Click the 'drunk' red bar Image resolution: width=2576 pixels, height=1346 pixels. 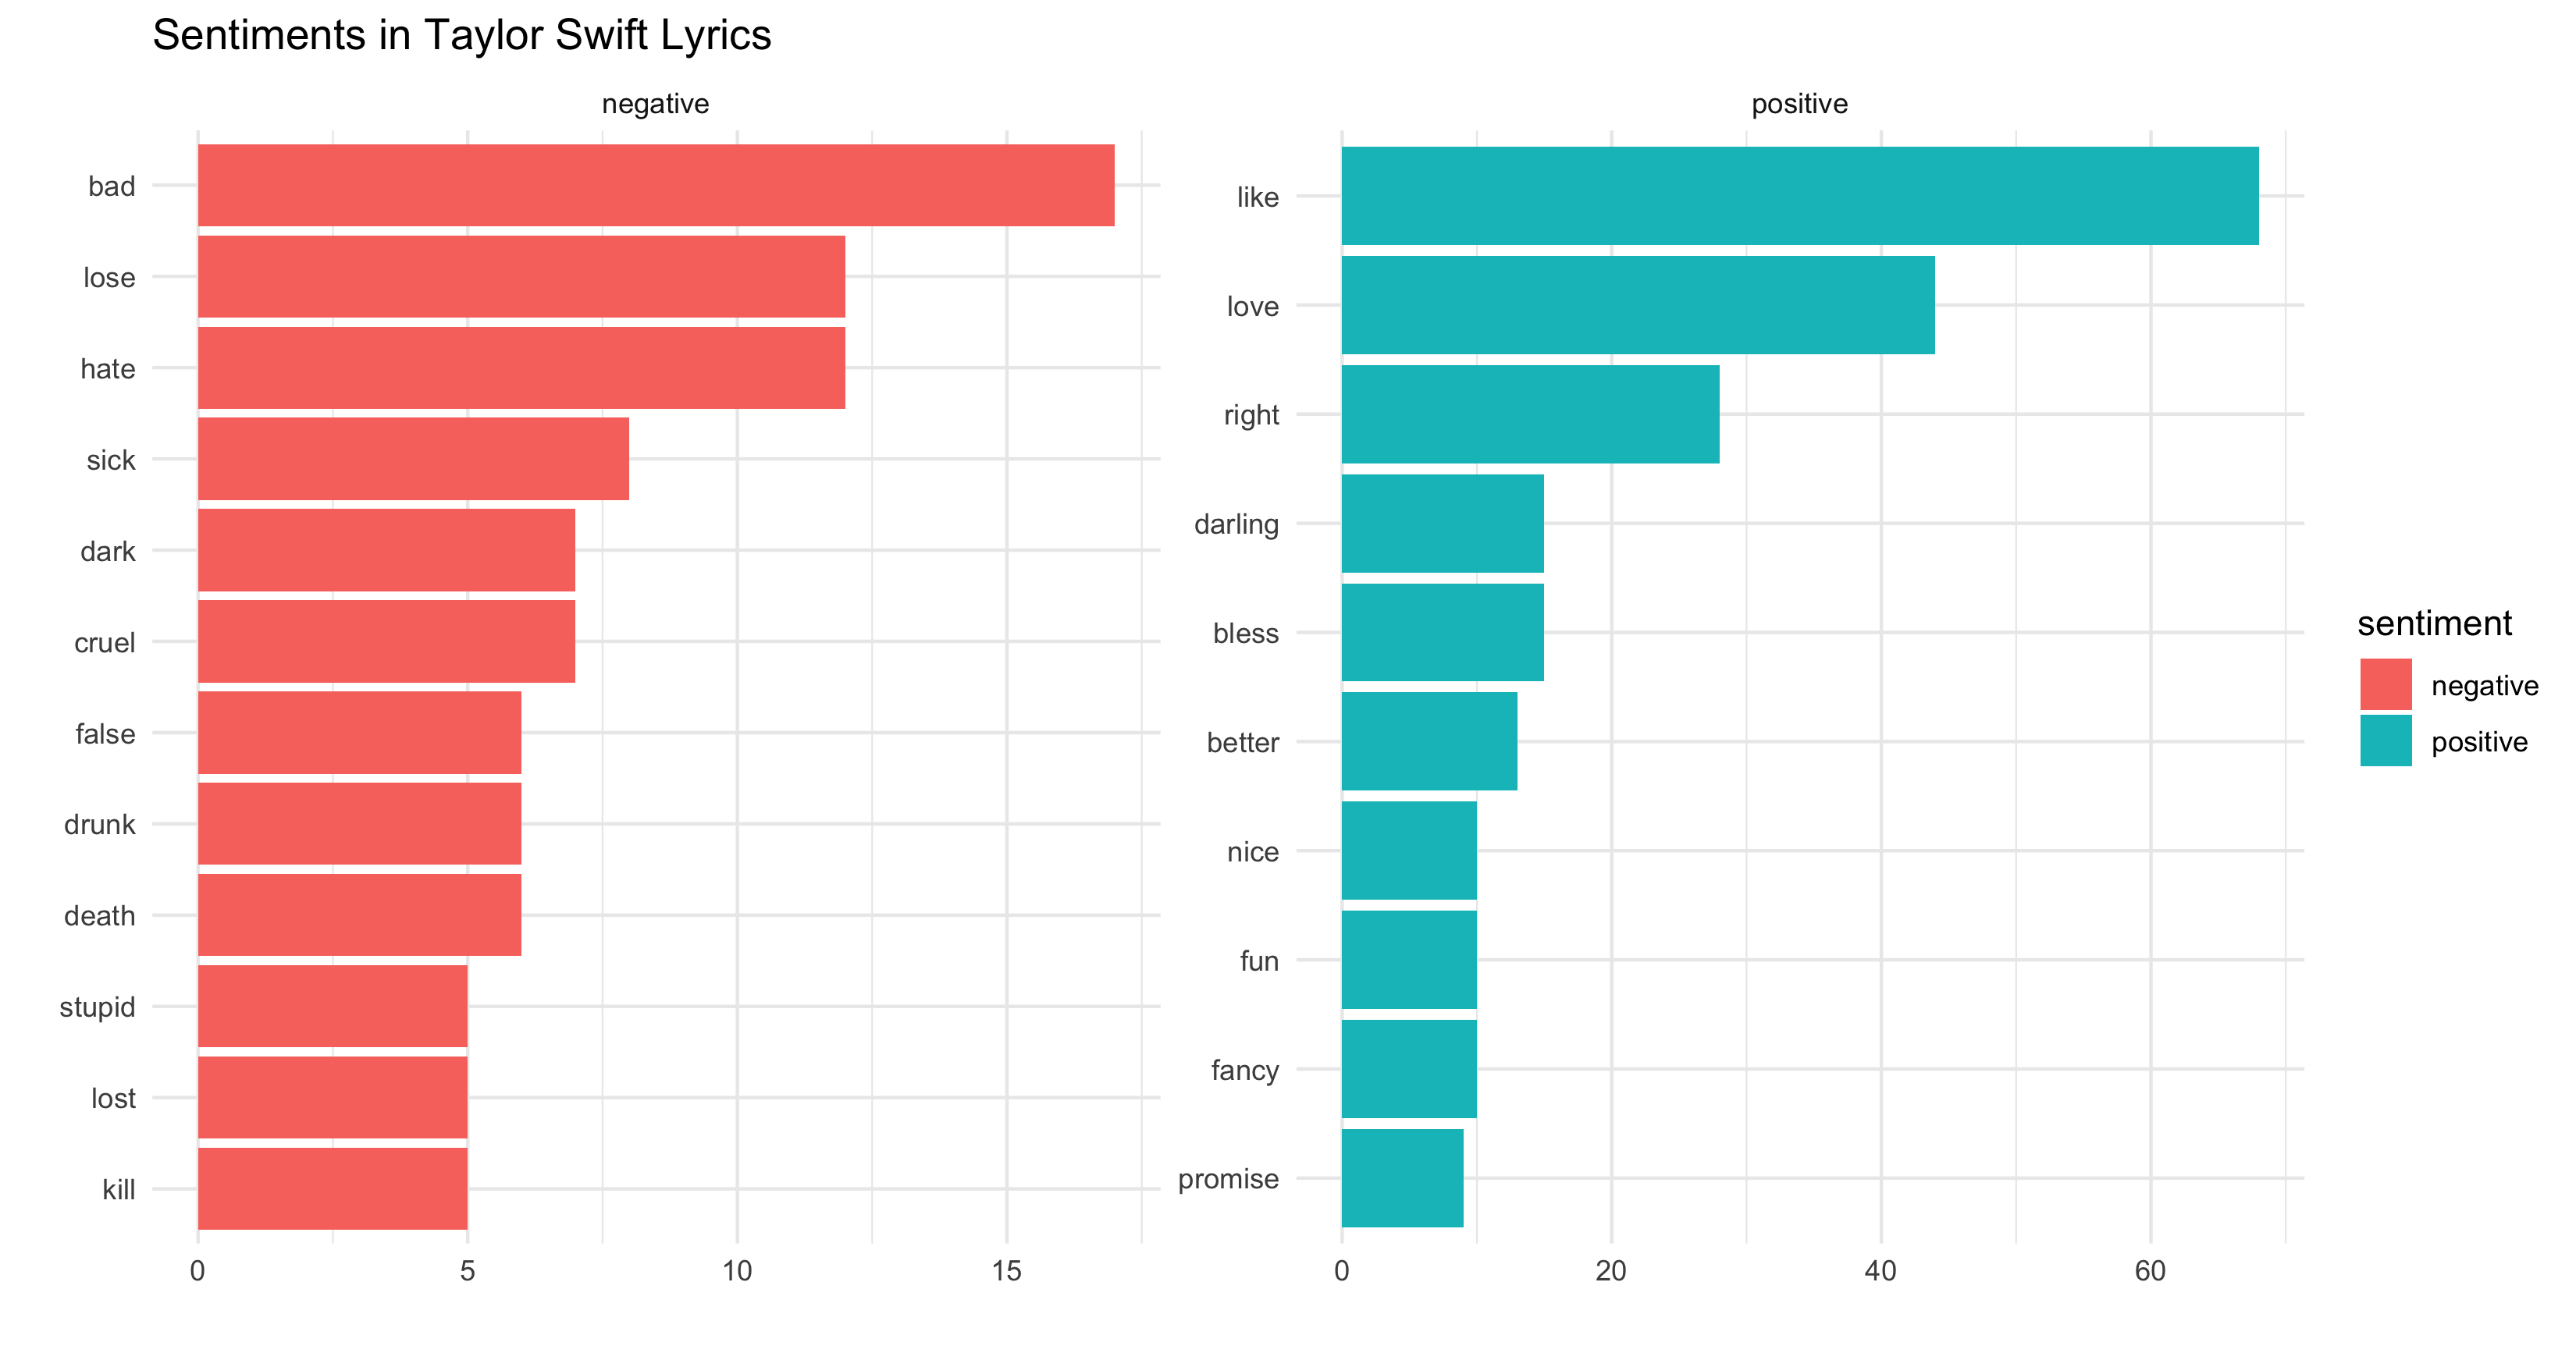click(359, 823)
